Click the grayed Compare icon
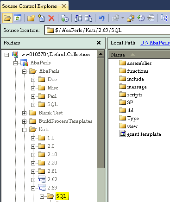This screenshot has height=202, width=170. coord(116,18)
